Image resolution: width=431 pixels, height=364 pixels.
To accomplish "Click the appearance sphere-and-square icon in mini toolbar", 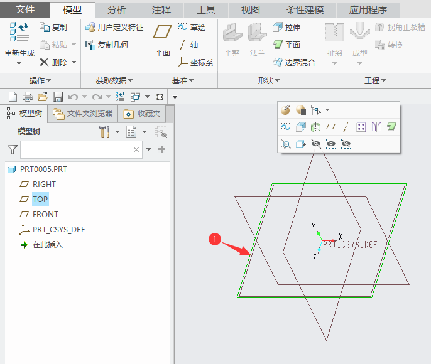I will tap(301, 110).
